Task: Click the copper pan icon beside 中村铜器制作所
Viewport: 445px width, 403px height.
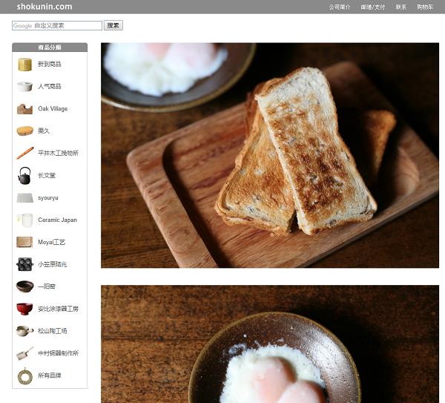Action: tap(25, 353)
